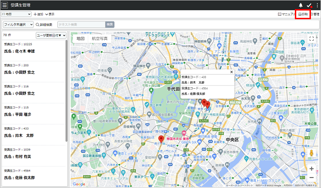The height and width of the screenshot is (188, 321).
Task: Zoom in the map with plus
Action: pos(311,169)
